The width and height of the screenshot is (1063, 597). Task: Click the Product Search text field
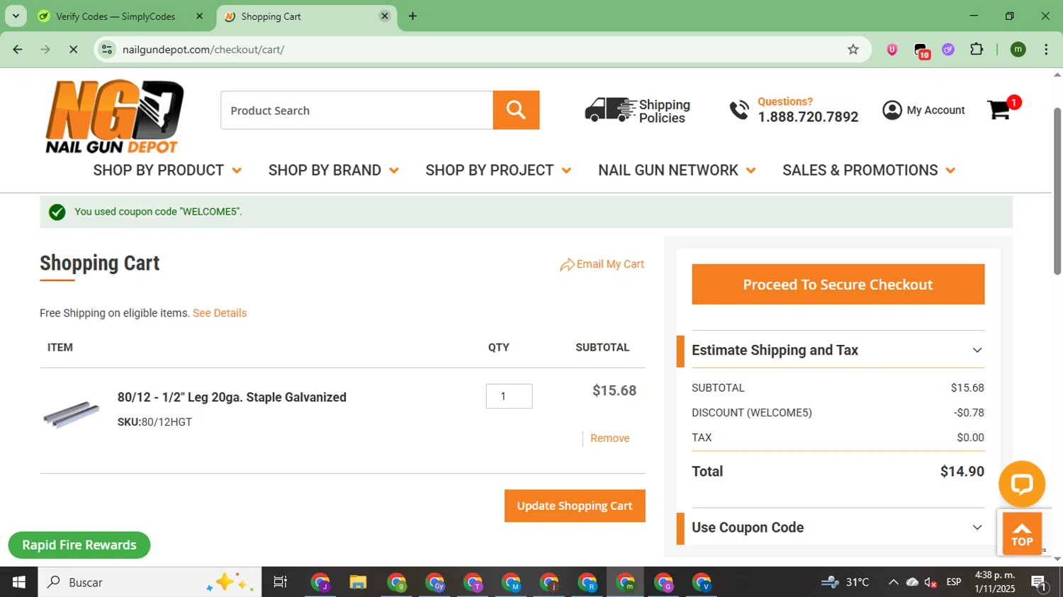coord(356,110)
